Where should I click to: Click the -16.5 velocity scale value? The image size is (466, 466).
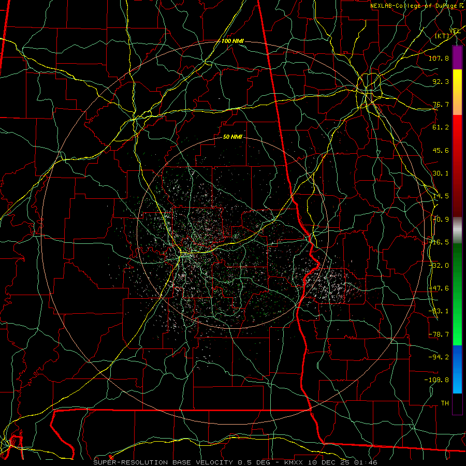439,242
